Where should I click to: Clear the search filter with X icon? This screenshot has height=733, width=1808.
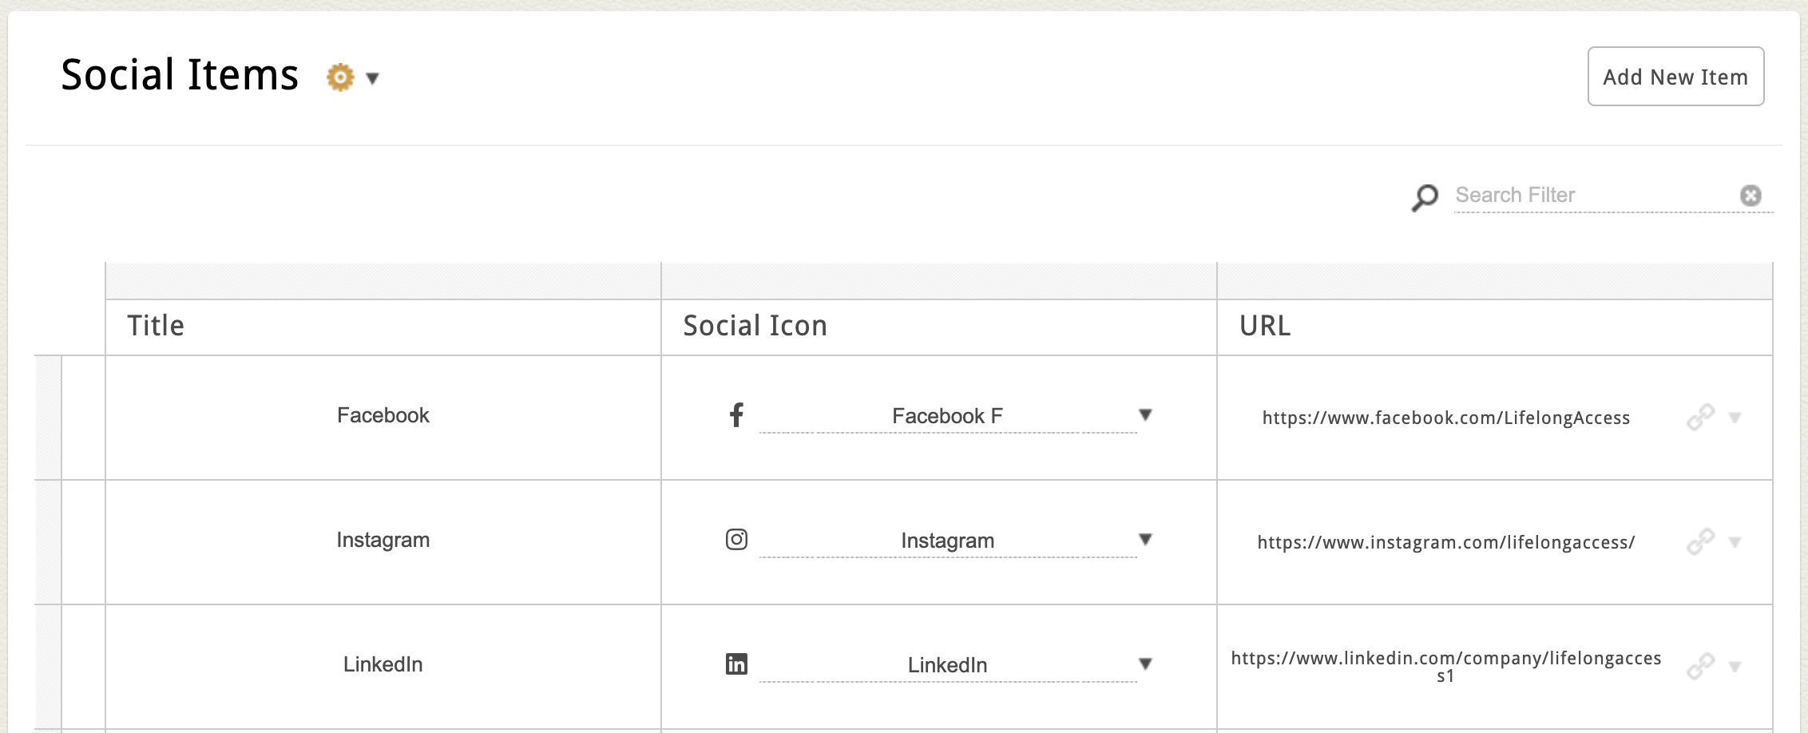point(1751,196)
